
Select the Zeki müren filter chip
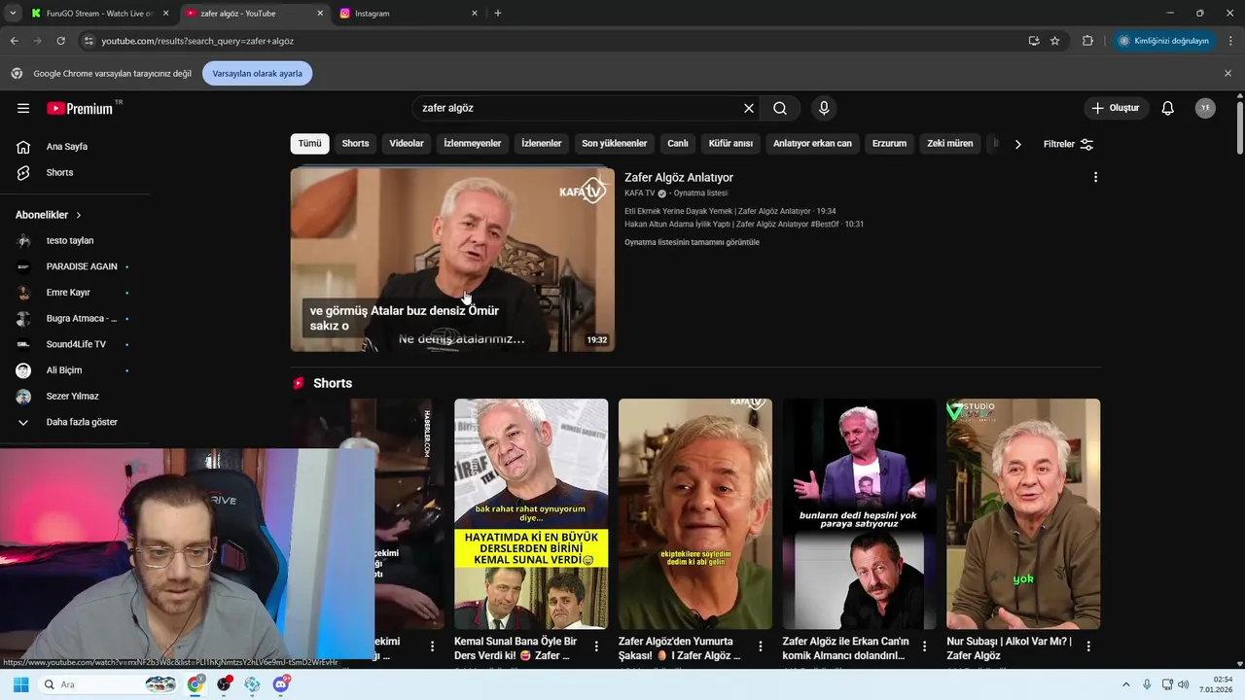950,143
